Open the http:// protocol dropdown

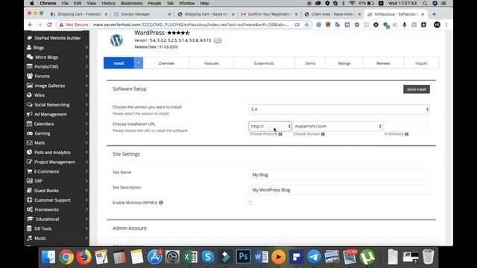[x=270, y=126]
